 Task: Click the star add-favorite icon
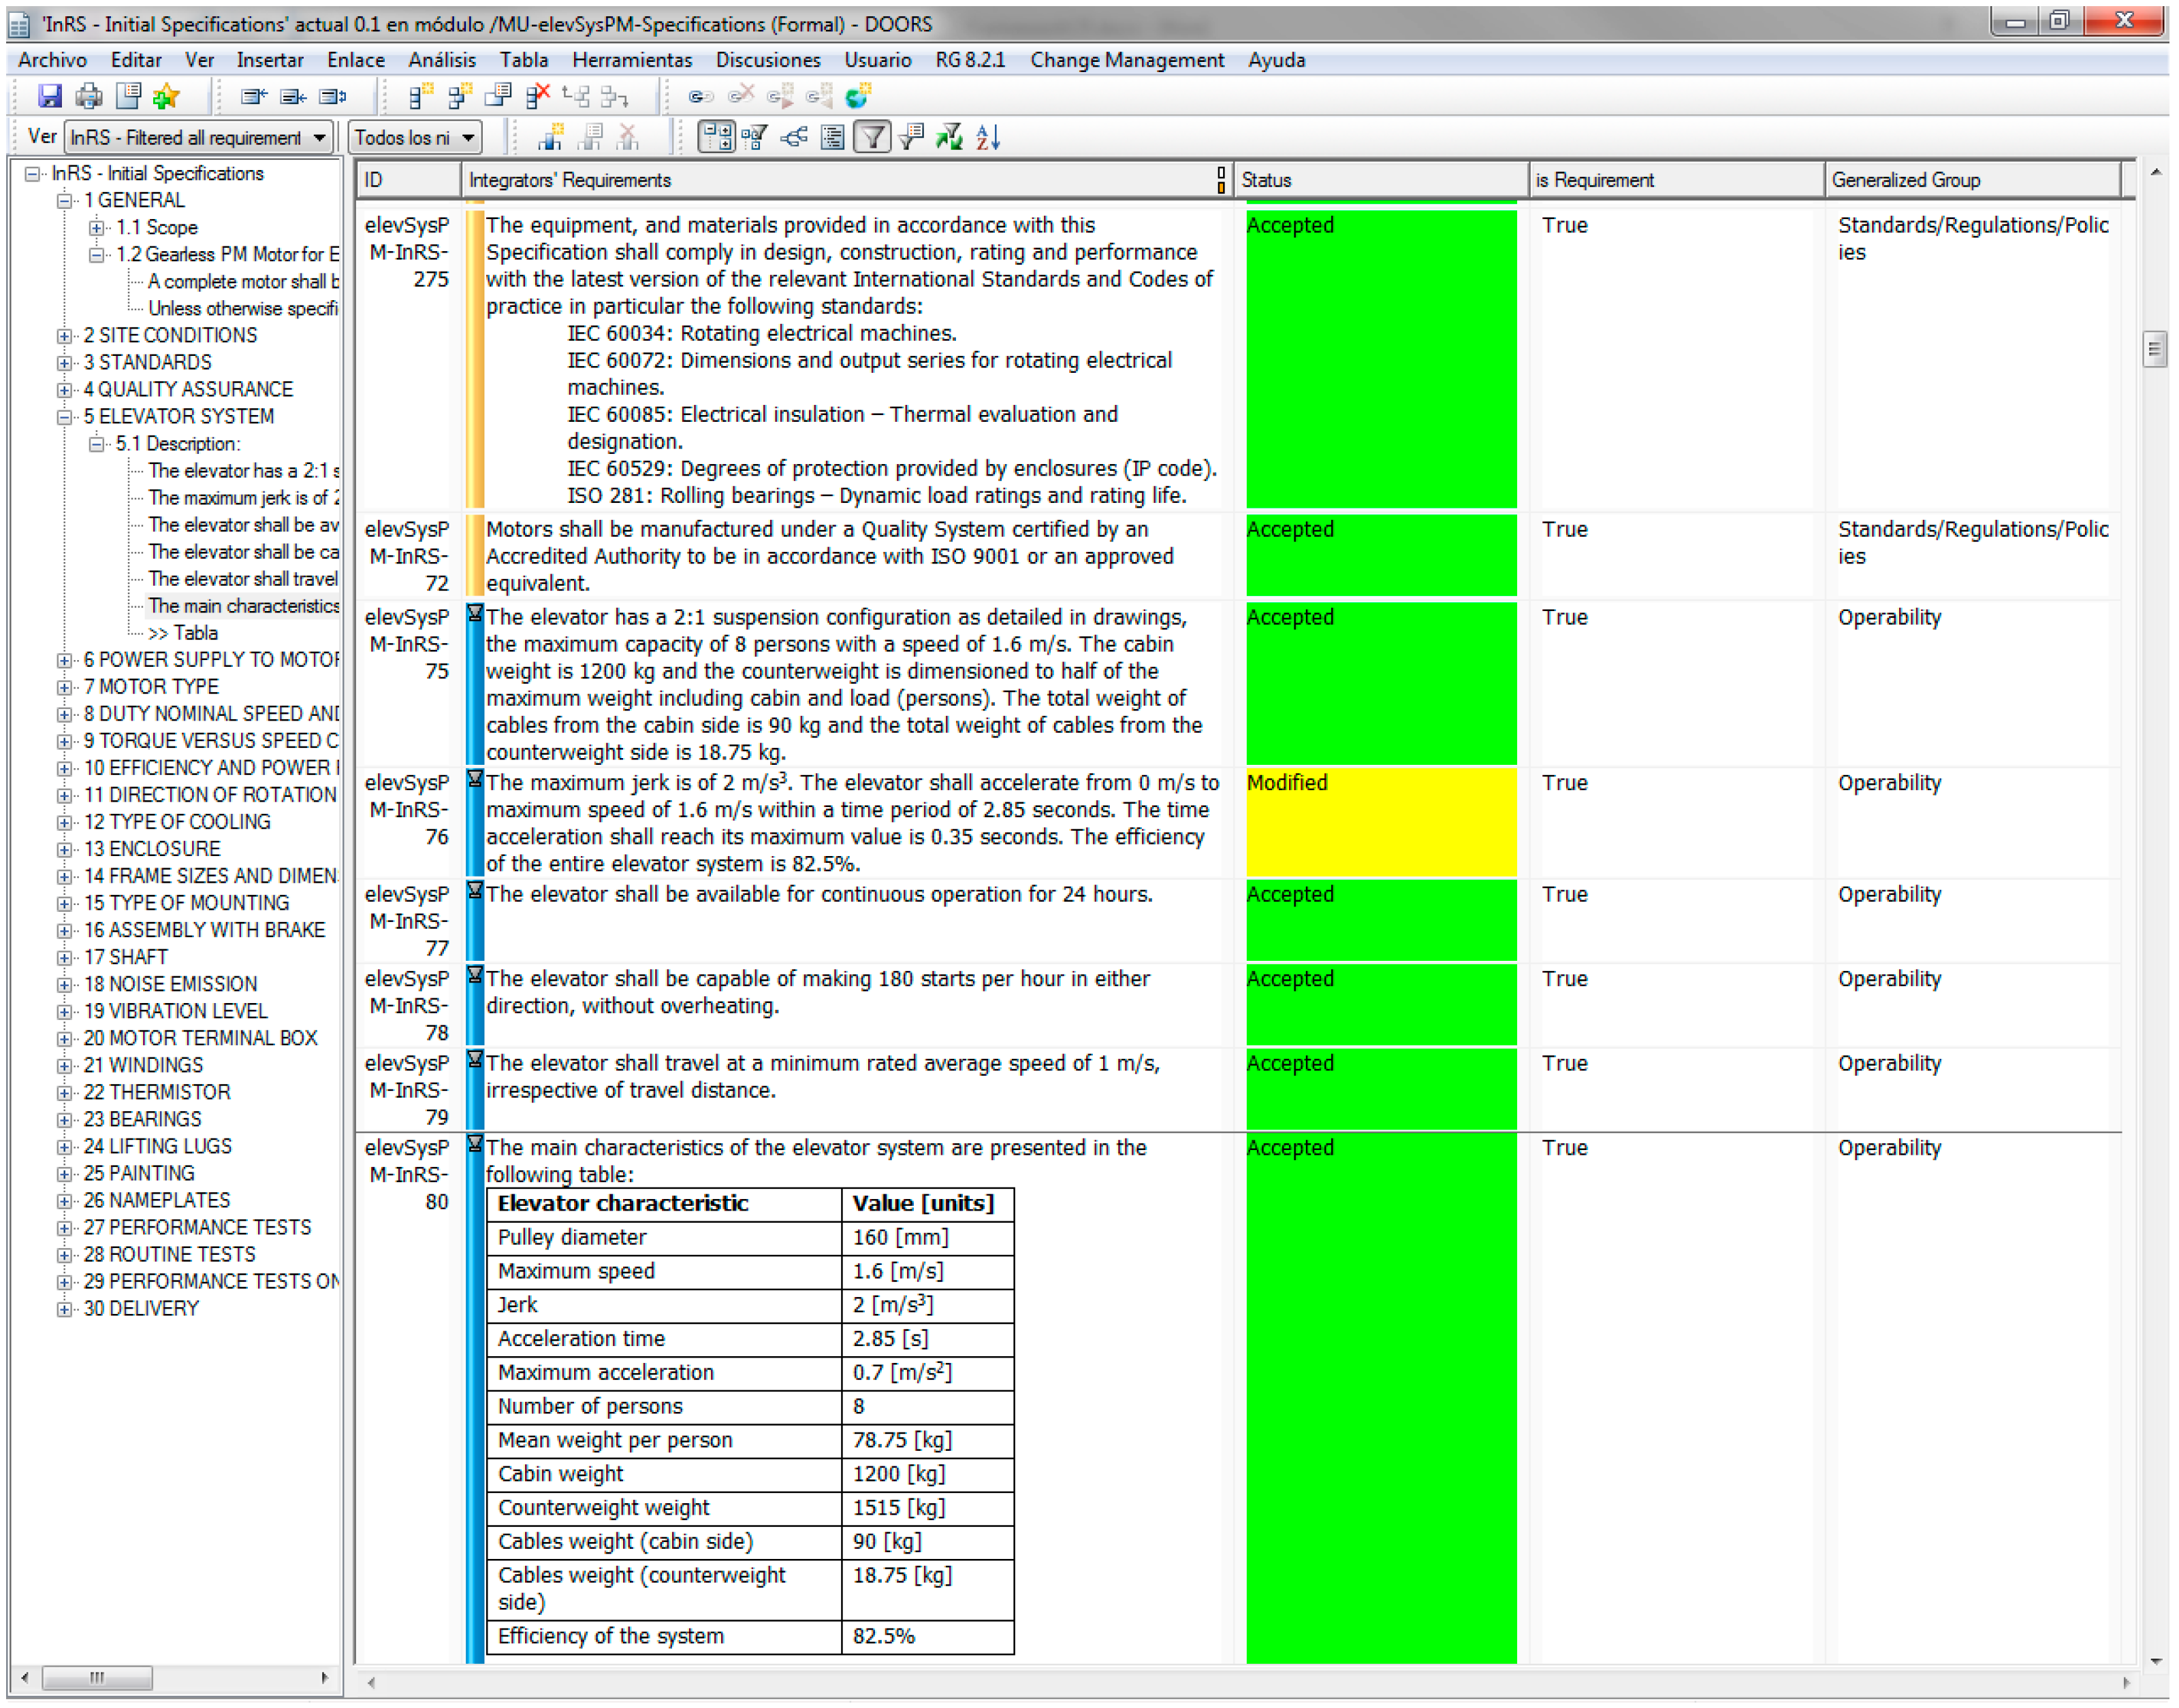(166, 96)
